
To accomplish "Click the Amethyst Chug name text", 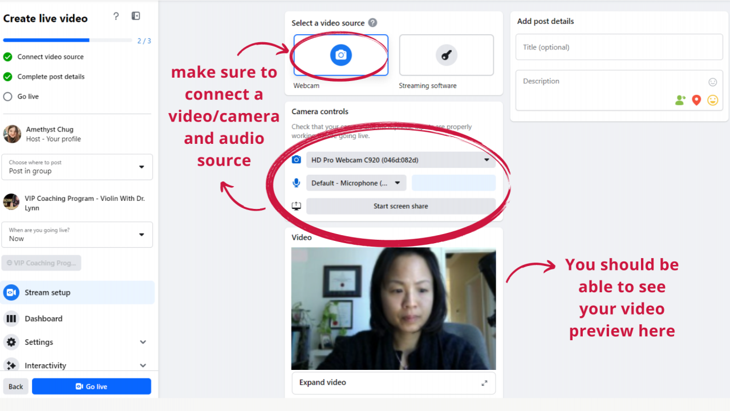I will [x=50, y=130].
